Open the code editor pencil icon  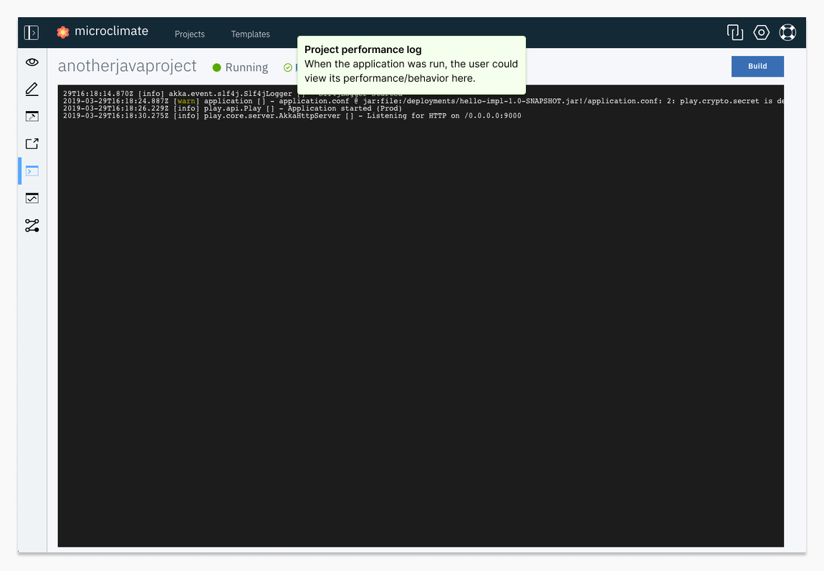click(x=32, y=90)
